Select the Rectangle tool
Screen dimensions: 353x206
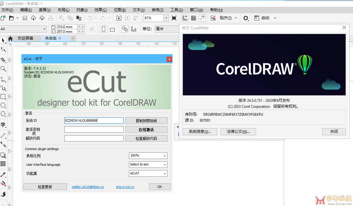tap(3, 96)
